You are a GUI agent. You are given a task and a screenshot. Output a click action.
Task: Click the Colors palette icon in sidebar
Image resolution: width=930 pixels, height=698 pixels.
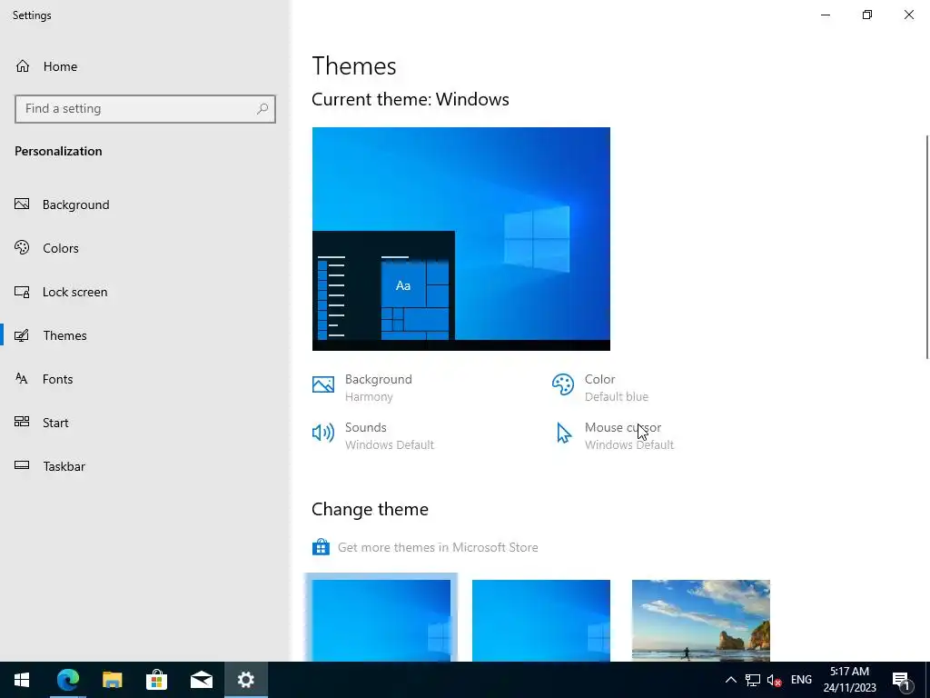coord(22,247)
